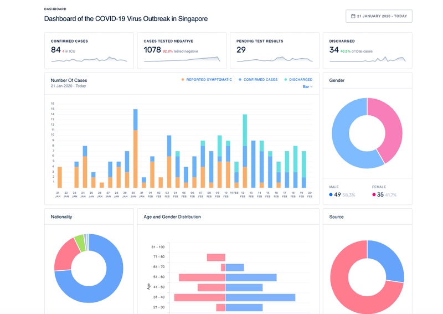Open the 21 January 2020 - Today date picker
This screenshot has width=443, height=314.
tap(379, 16)
